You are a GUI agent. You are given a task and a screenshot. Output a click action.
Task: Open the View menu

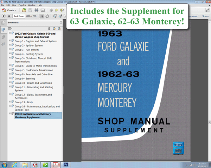14,5
